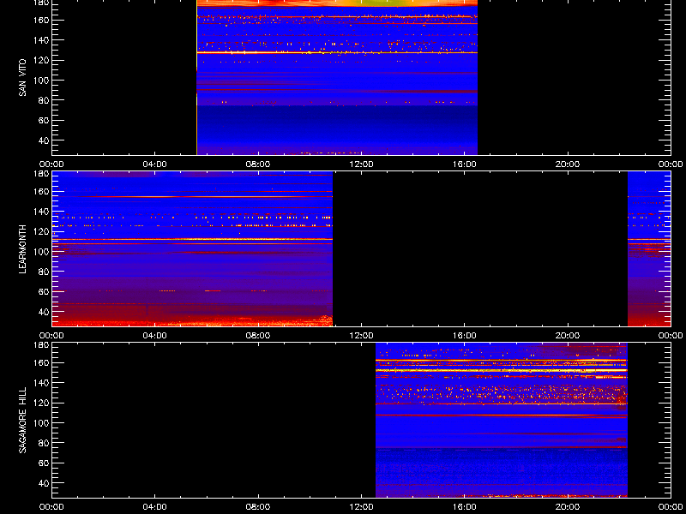686x514 pixels.
Task: Click 04:00 label under Sagamore Hill plot
Action: coord(155,507)
